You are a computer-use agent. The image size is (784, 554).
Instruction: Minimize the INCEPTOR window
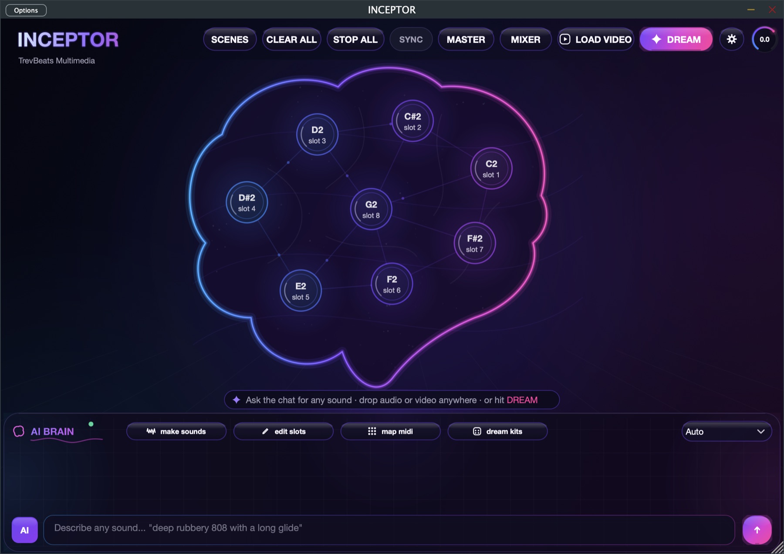click(x=751, y=10)
